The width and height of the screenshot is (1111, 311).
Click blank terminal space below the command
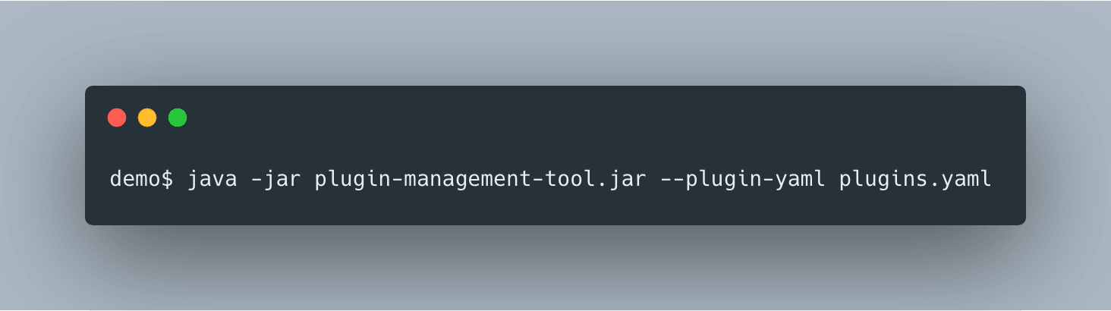[554, 209]
